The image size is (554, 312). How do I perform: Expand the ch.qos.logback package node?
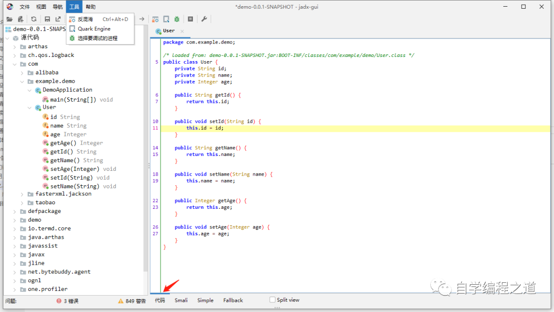[14, 55]
